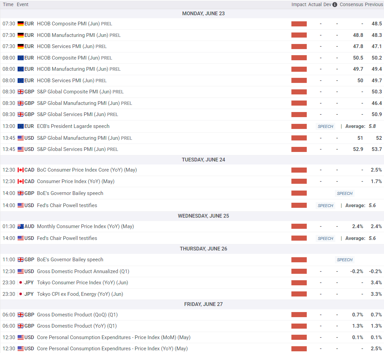Click UK flag beside S&P Global Composite PMI
The height and width of the screenshot is (353, 384).
tap(21, 92)
